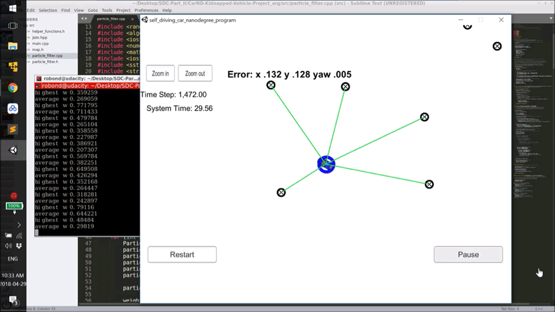The image size is (555, 312).
Task: Open map.h in the sidebar
Action: 38,50
